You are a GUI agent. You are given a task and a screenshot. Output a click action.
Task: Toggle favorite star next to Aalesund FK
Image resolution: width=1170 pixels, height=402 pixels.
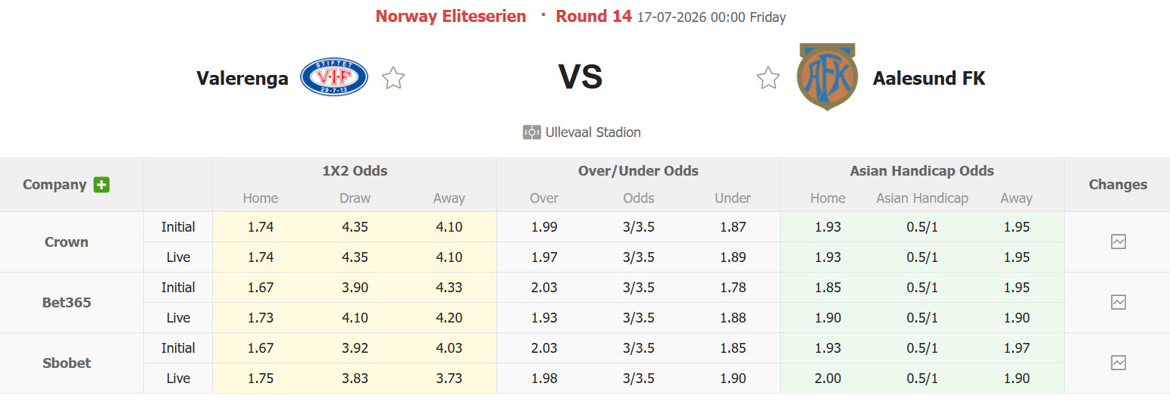coord(768,78)
